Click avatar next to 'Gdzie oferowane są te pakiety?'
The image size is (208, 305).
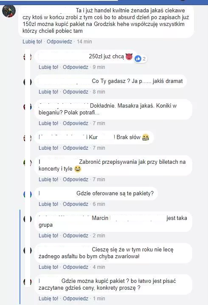tap(28, 194)
